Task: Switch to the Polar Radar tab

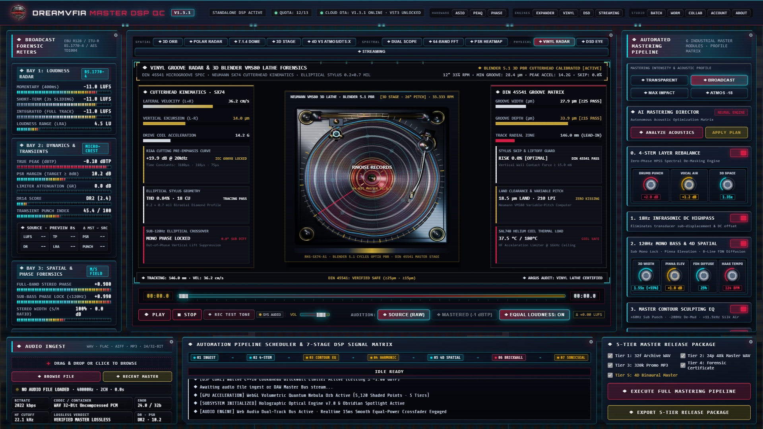Action: pos(205,42)
